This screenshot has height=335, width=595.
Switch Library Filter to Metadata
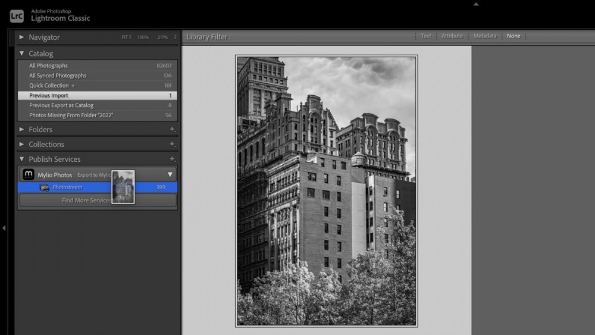click(x=484, y=36)
